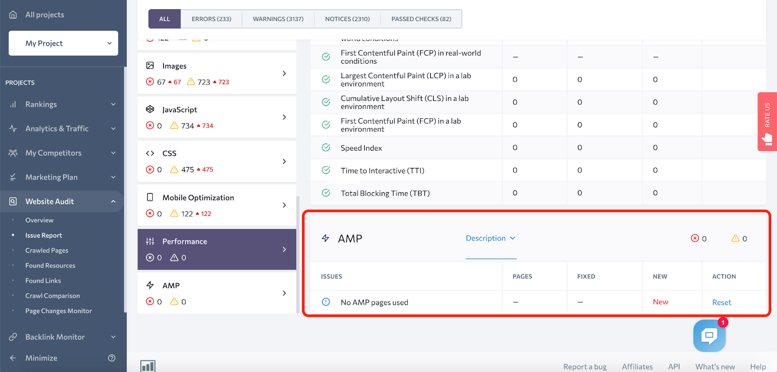Click the info icon beside No AMP pages used
This screenshot has height=372, width=777.
tap(326, 302)
